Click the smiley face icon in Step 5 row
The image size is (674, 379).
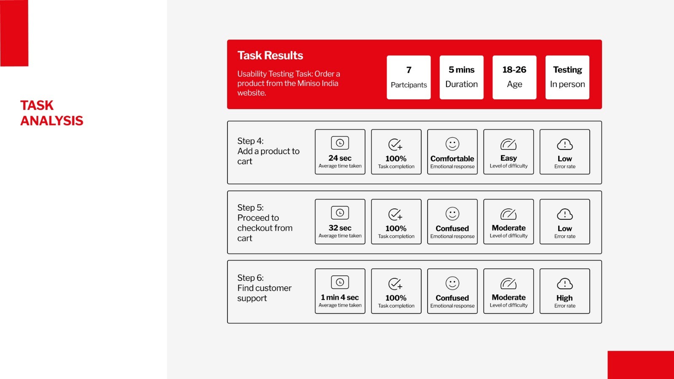tap(452, 214)
